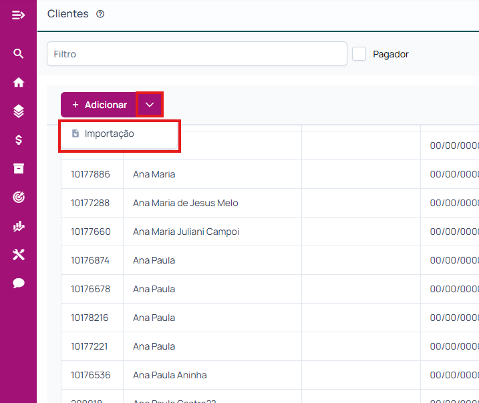Select Importação from the dropdown menu
This screenshot has width=479, height=403.
[x=109, y=134]
